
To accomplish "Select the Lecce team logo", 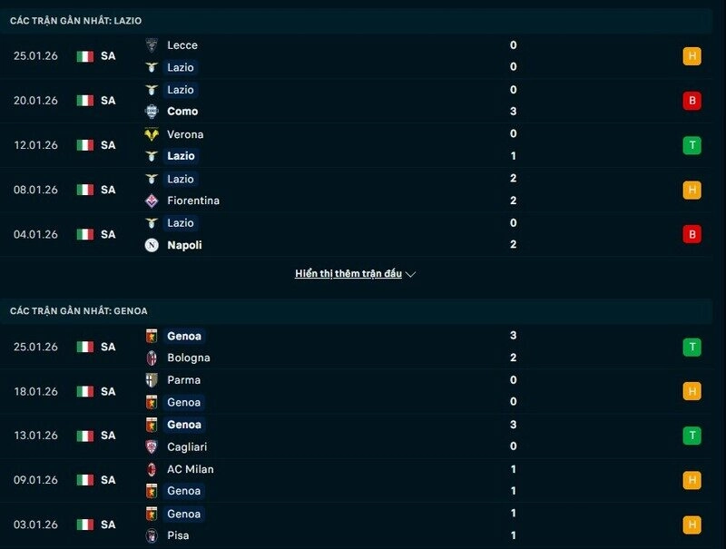I will click(x=150, y=45).
